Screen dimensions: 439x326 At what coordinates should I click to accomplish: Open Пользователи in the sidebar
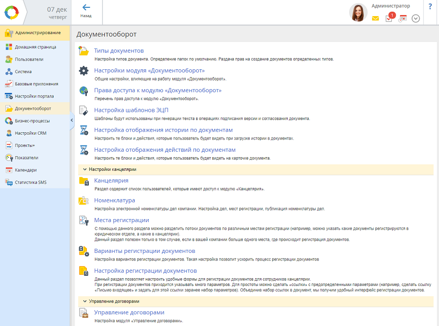[x=29, y=59]
